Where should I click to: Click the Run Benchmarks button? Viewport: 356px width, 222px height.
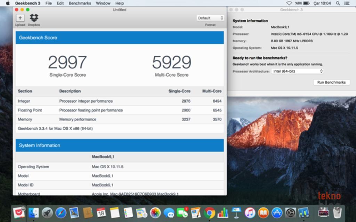coord(331,82)
